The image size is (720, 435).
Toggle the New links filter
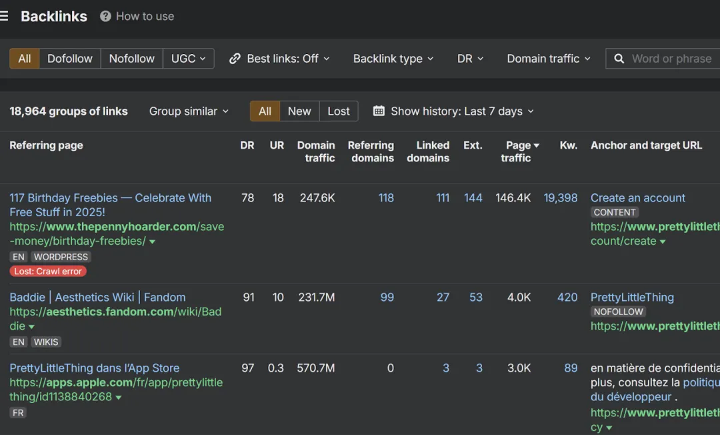(x=299, y=111)
